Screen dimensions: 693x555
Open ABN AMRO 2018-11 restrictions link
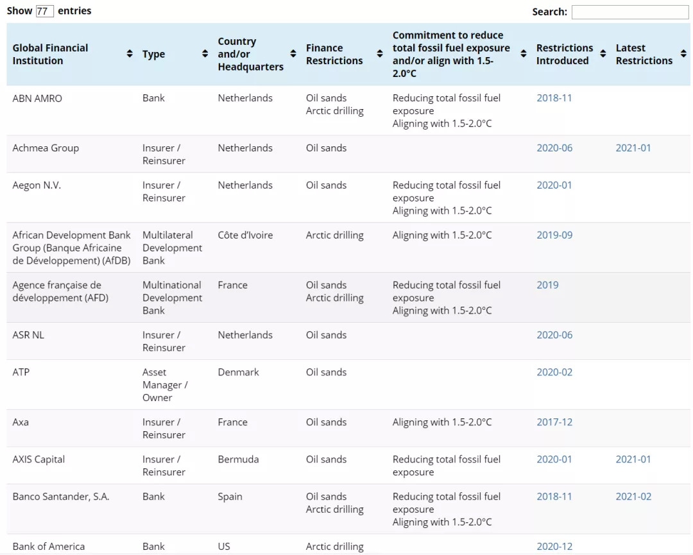pos(554,98)
